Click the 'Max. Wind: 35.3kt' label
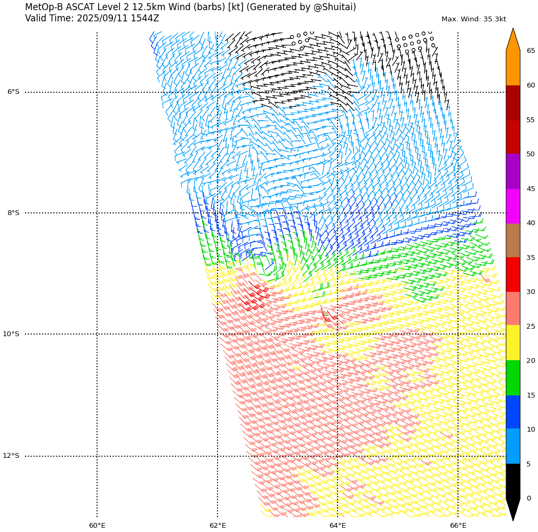The width and height of the screenshot is (538, 532). tap(473, 19)
